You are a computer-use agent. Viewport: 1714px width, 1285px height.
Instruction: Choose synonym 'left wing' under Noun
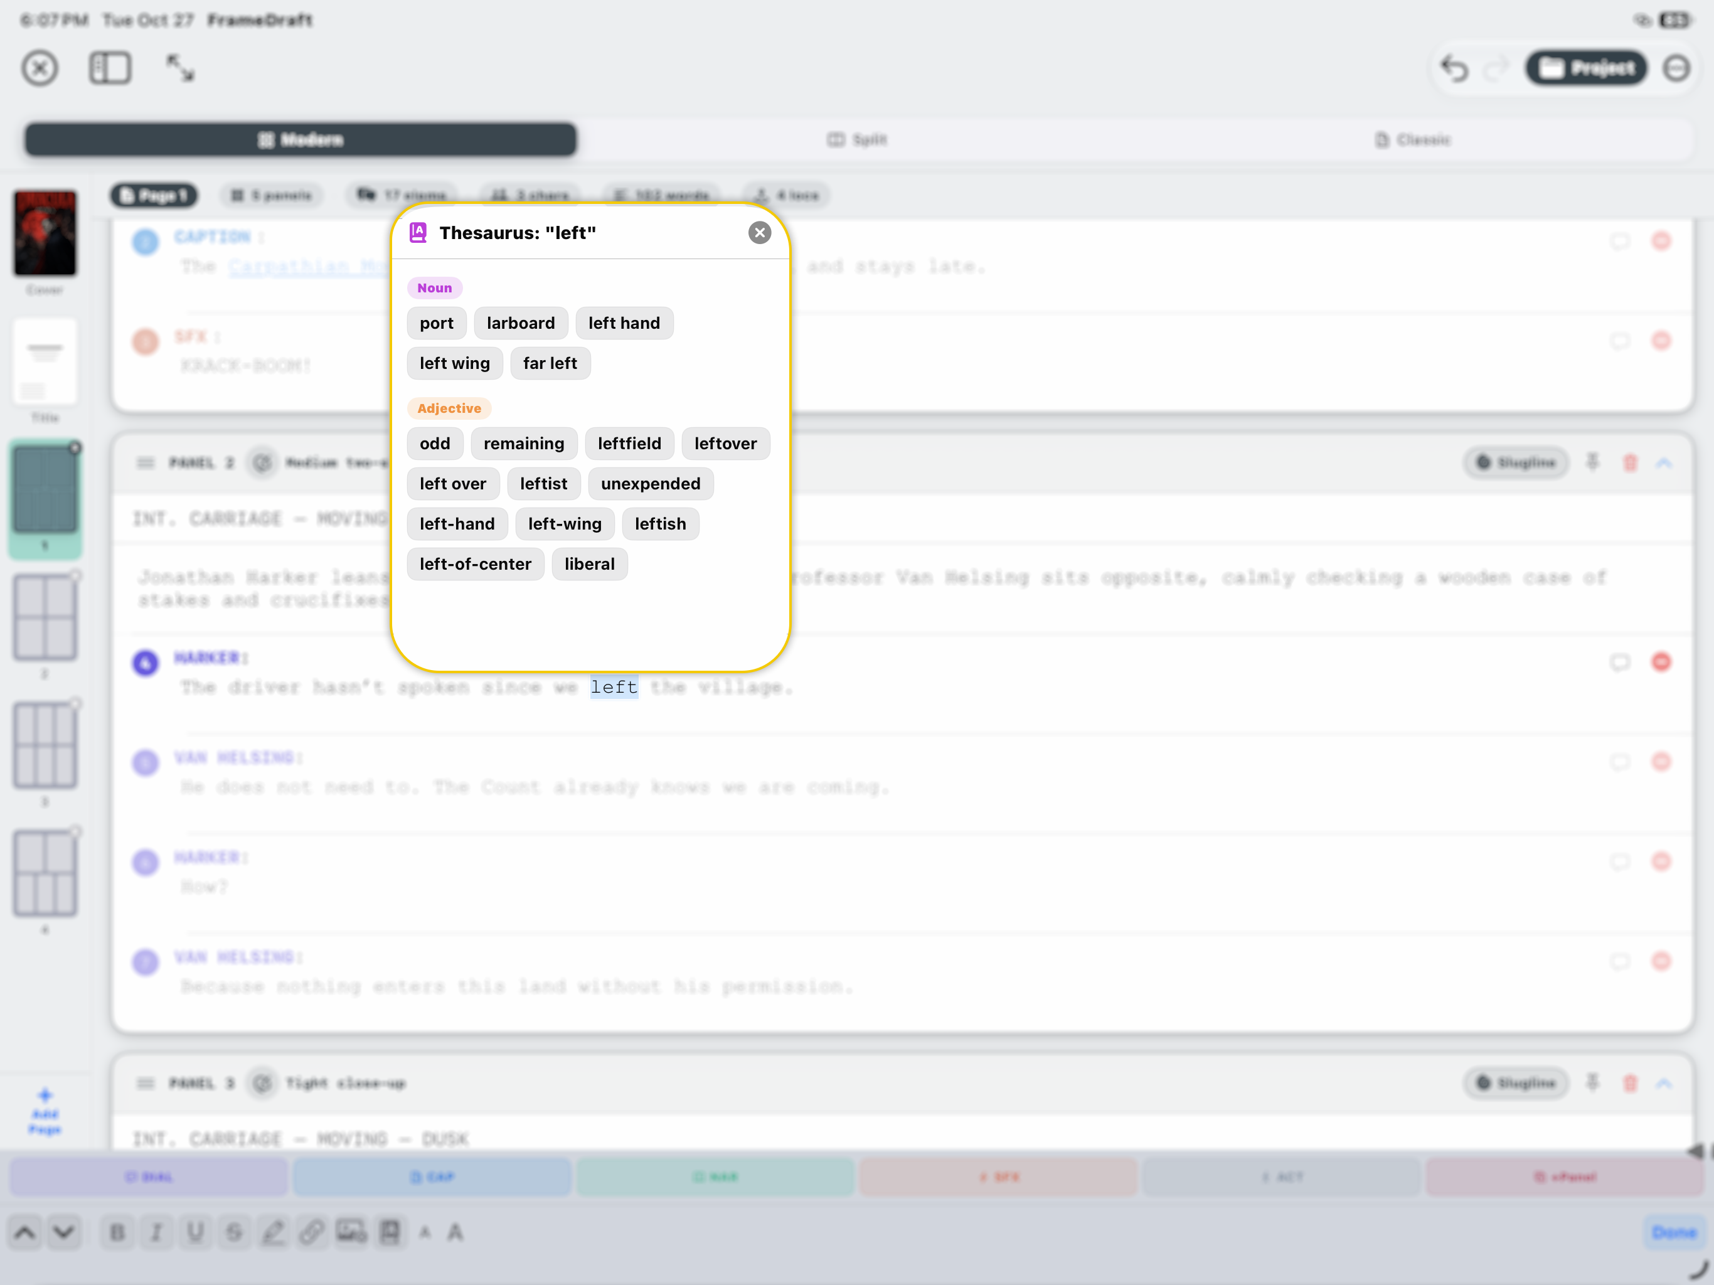coord(454,363)
